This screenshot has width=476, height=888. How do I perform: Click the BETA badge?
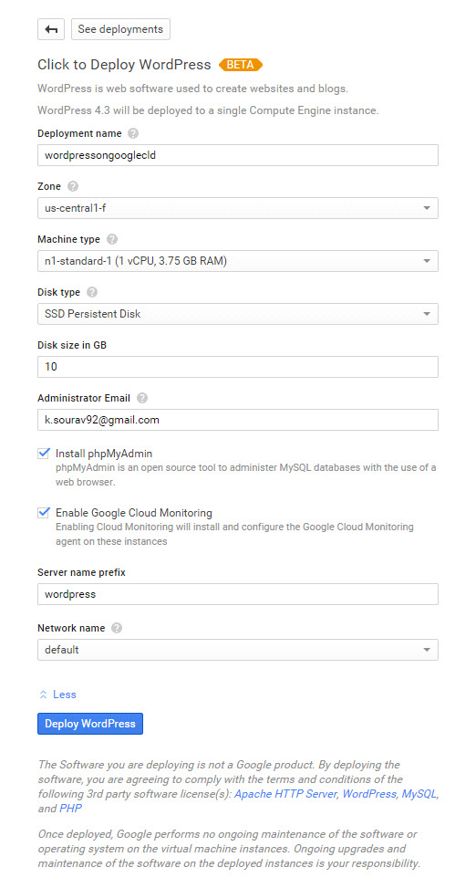pos(241,65)
